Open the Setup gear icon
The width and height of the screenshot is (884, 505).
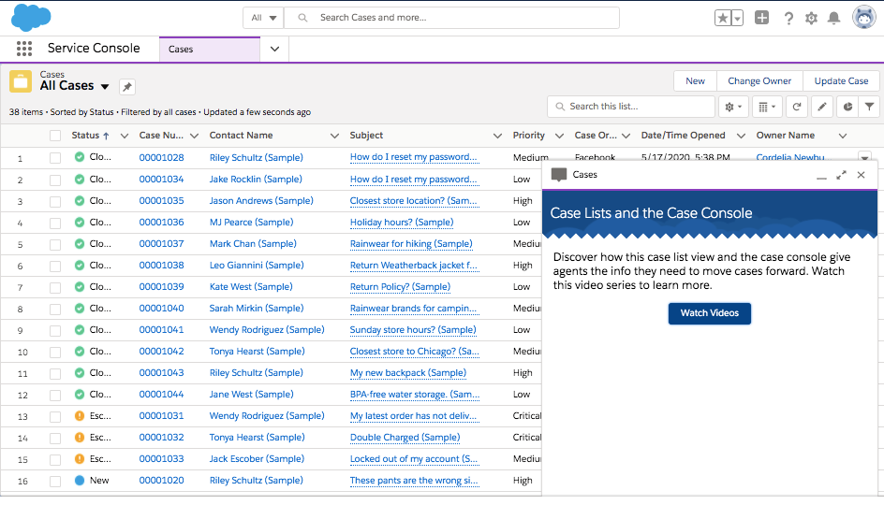[811, 18]
